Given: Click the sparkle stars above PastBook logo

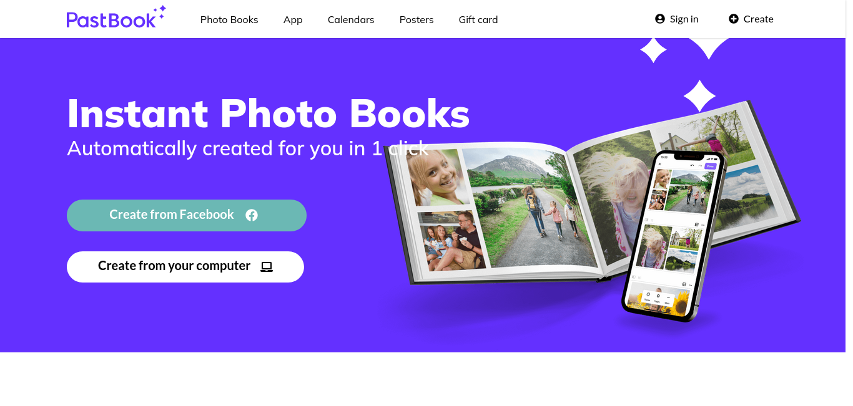Looking at the screenshot, I should (x=161, y=12).
